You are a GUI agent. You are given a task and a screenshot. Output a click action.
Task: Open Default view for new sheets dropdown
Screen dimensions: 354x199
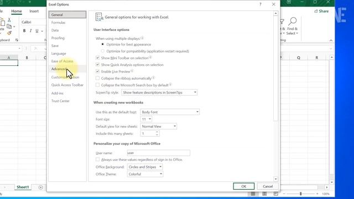click(x=159, y=127)
